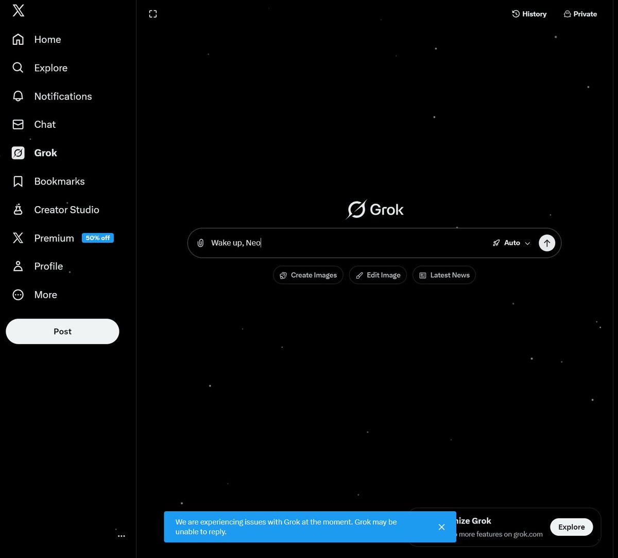This screenshot has width=618, height=558.
Task: Click the Creator Studio flask icon
Action: click(x=18, y=209)
